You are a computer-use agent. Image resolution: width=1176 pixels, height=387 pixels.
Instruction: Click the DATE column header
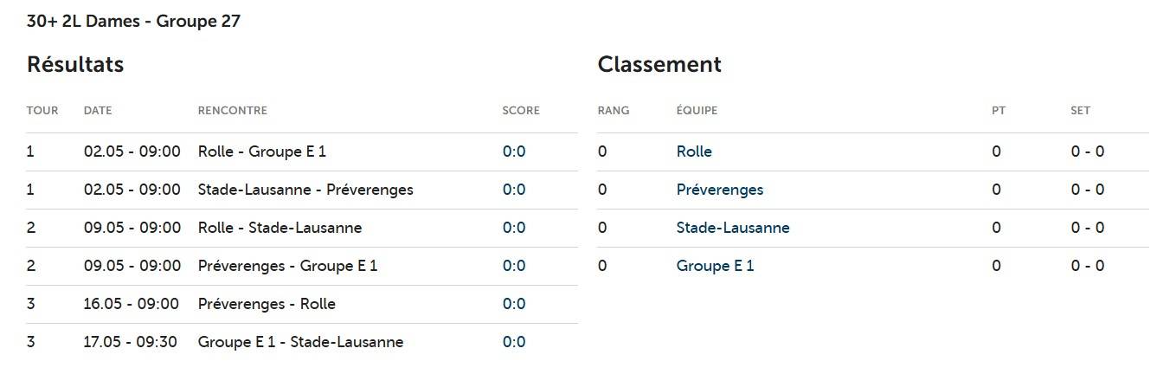[x=98, y=111]
